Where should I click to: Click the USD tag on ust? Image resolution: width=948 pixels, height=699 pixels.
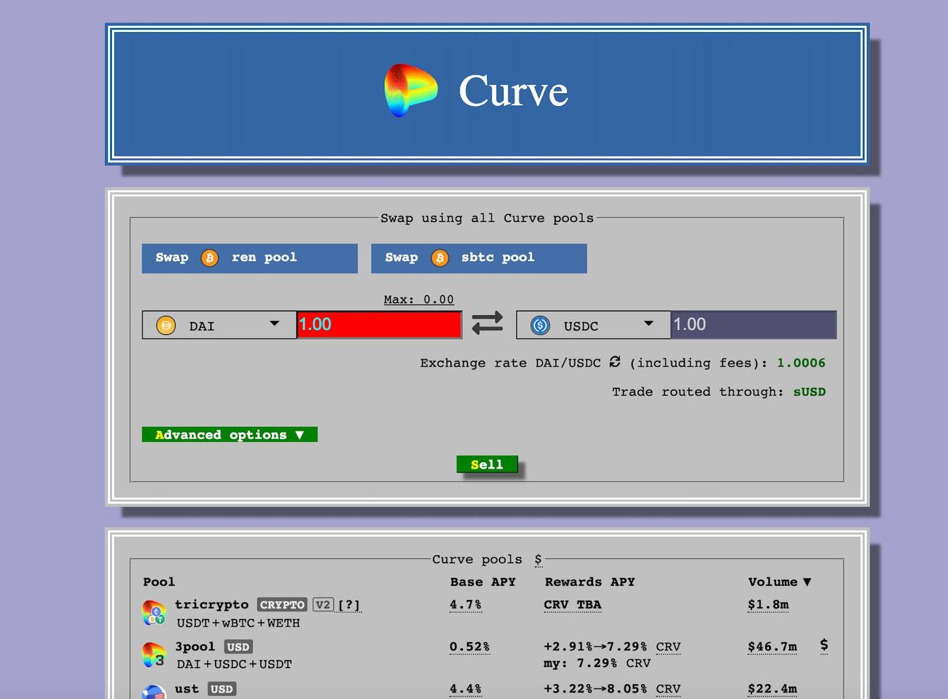point(222,689)
